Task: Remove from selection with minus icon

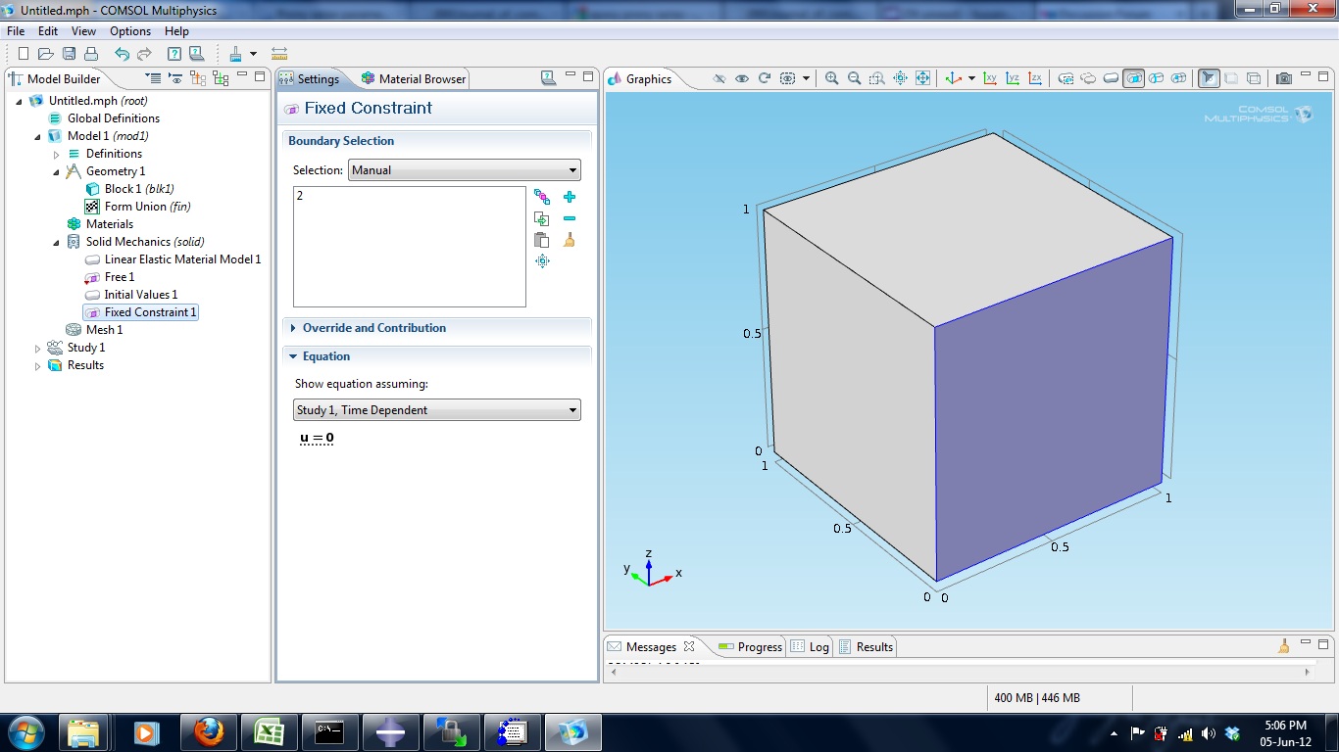Action: [570, 218]
